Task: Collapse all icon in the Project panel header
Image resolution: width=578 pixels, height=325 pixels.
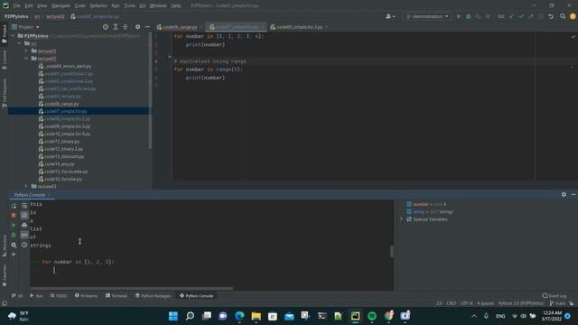Action: pyautogui.click(x=126, y=27)
